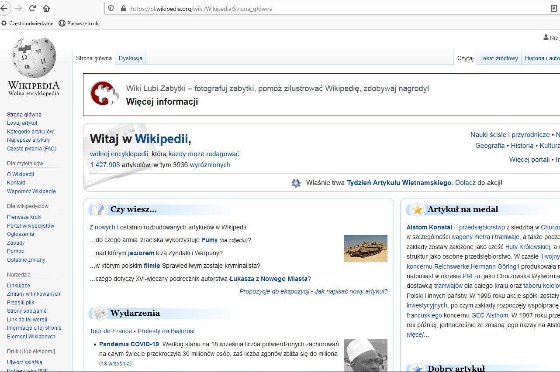Open the Tekst źródłowy tab
This screenshot has height=372, width=560.
(499, 58)
